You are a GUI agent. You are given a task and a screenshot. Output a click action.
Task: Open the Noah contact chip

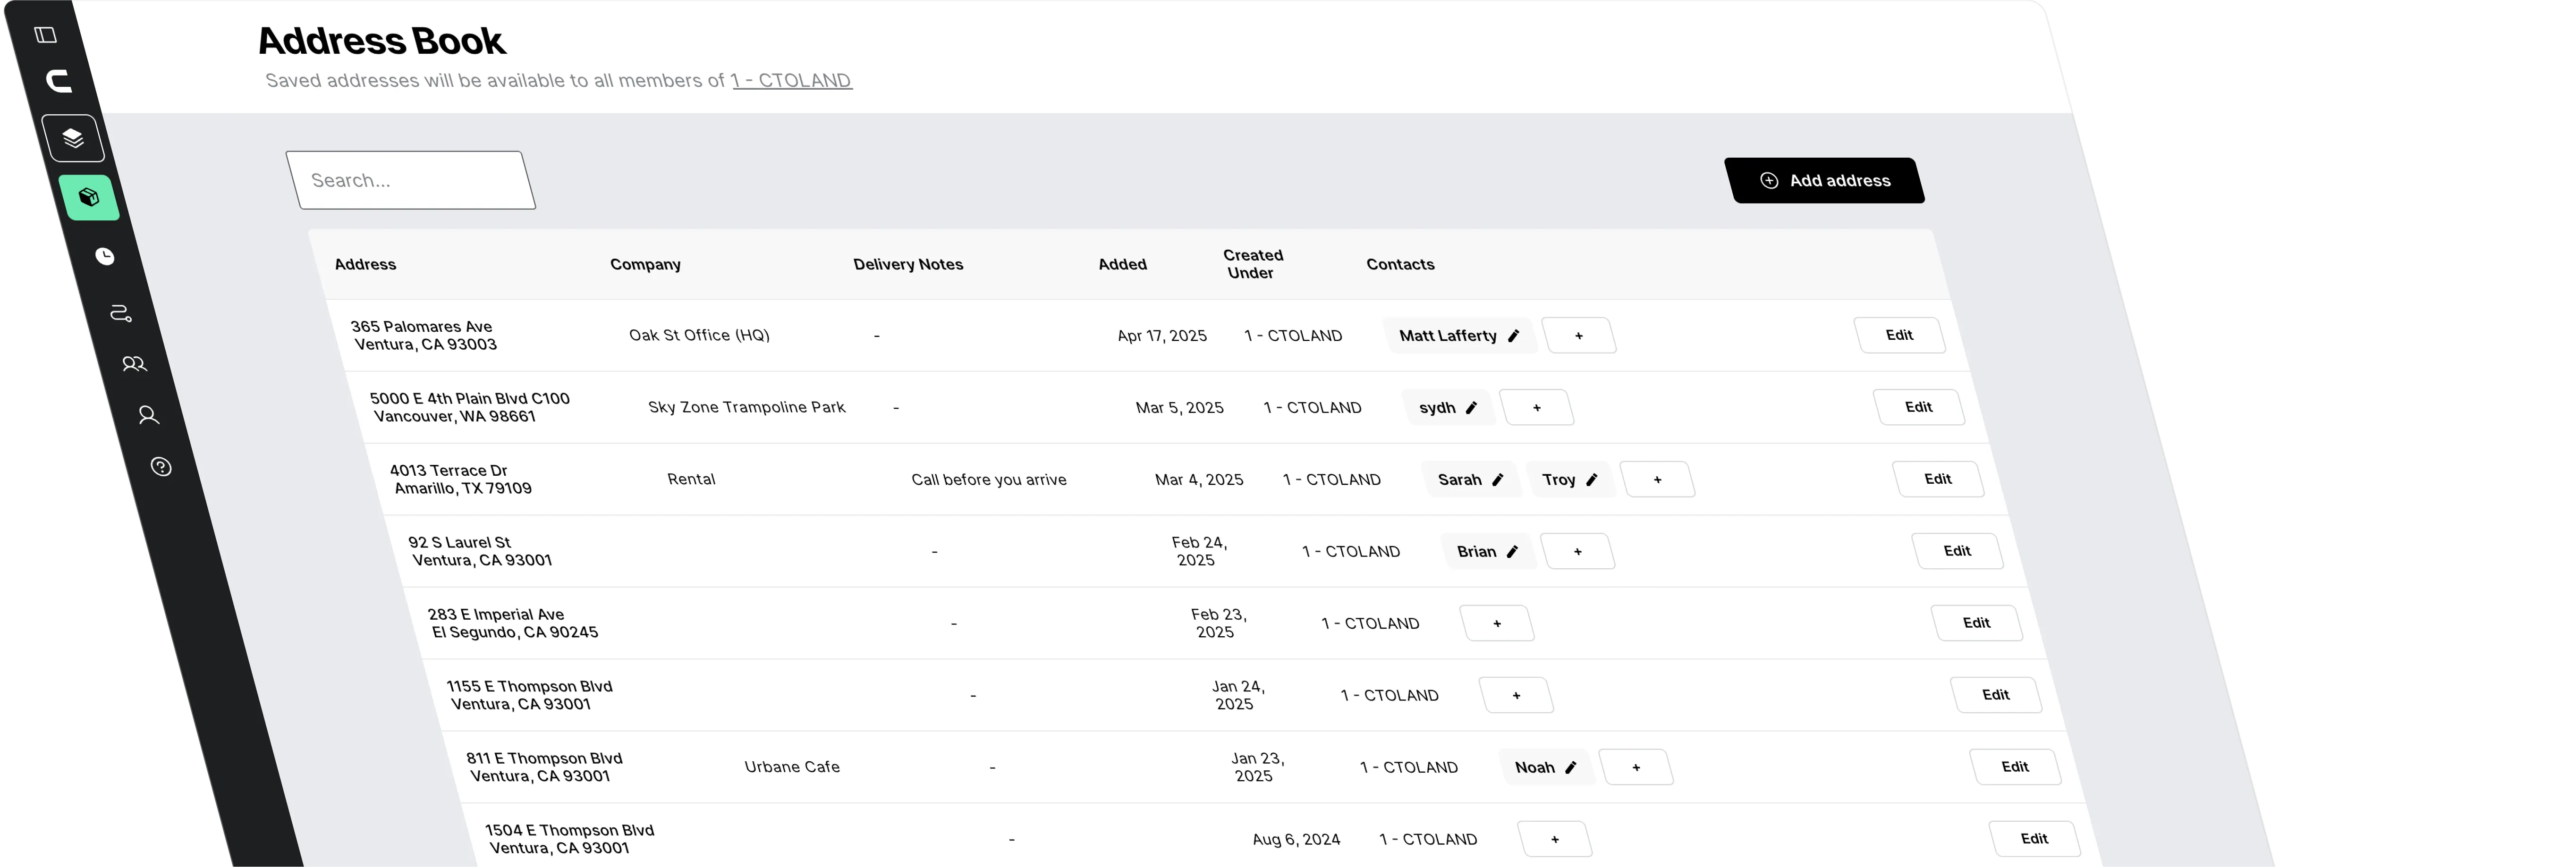coord(1545,768)
